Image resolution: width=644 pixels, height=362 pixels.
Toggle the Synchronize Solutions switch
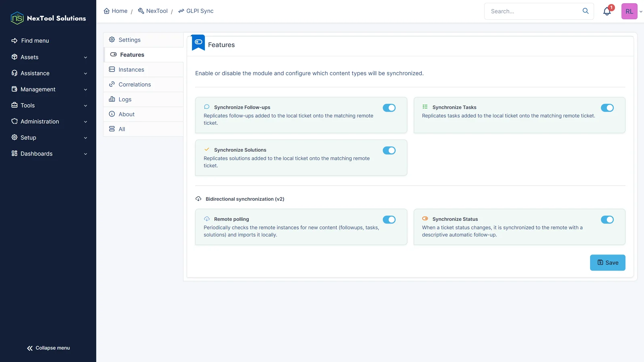pos(389,150)
